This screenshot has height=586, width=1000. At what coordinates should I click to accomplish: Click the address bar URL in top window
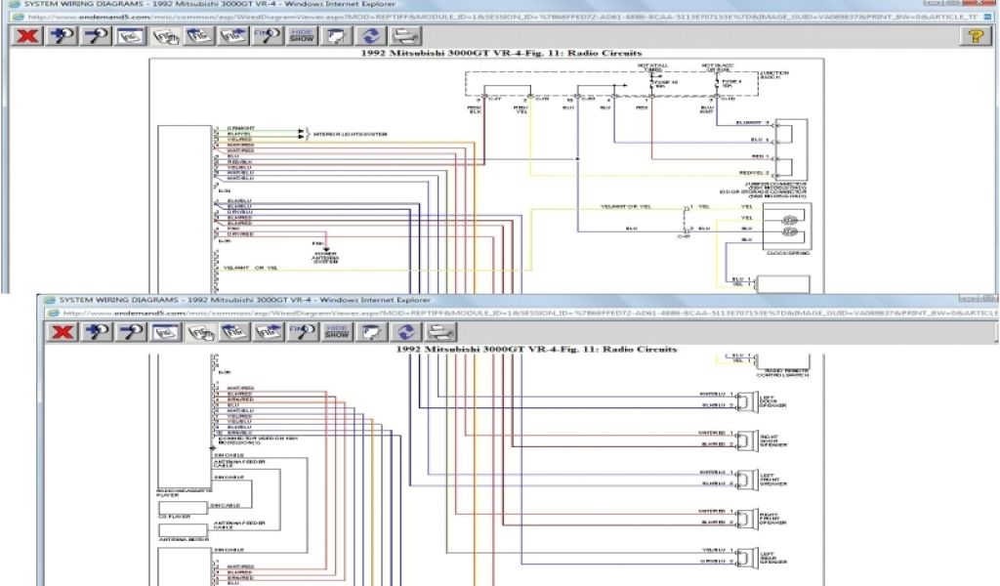488,17
